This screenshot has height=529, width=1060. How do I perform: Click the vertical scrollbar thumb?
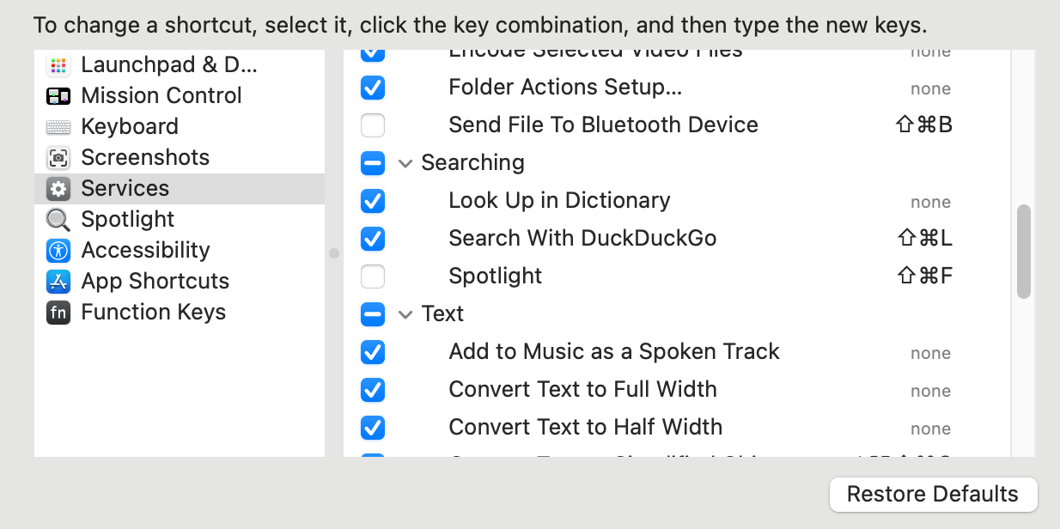(1023, 251)
